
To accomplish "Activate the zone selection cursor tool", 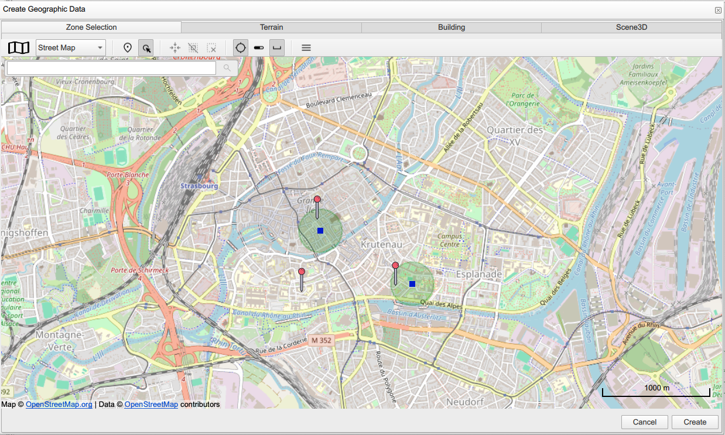I will click(x=146, y=48).
